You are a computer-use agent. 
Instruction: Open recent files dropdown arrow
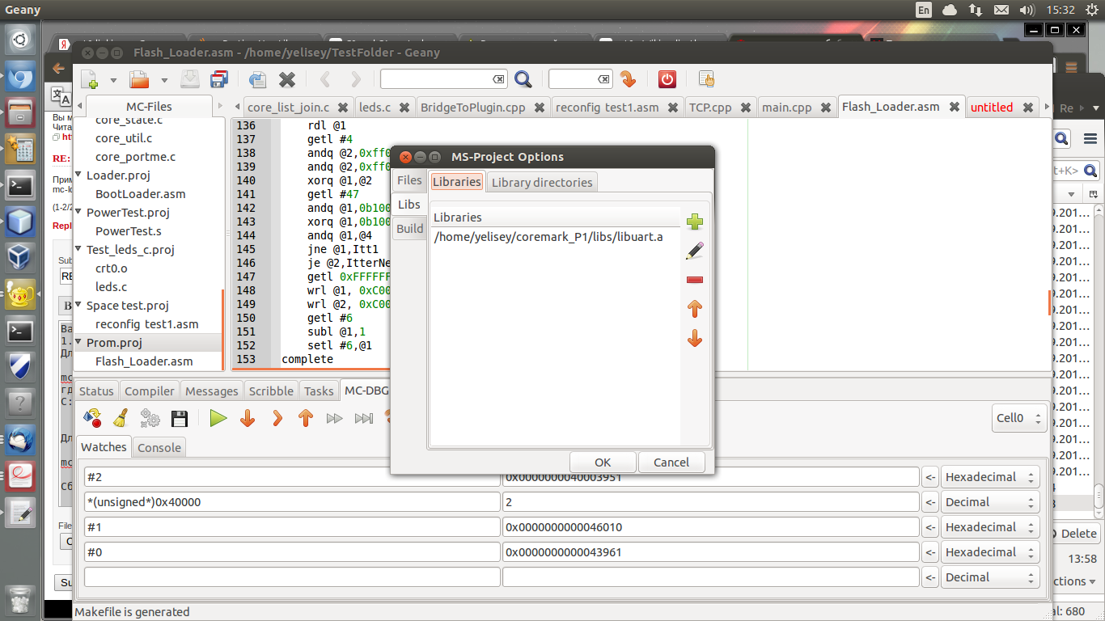point(164,80)
